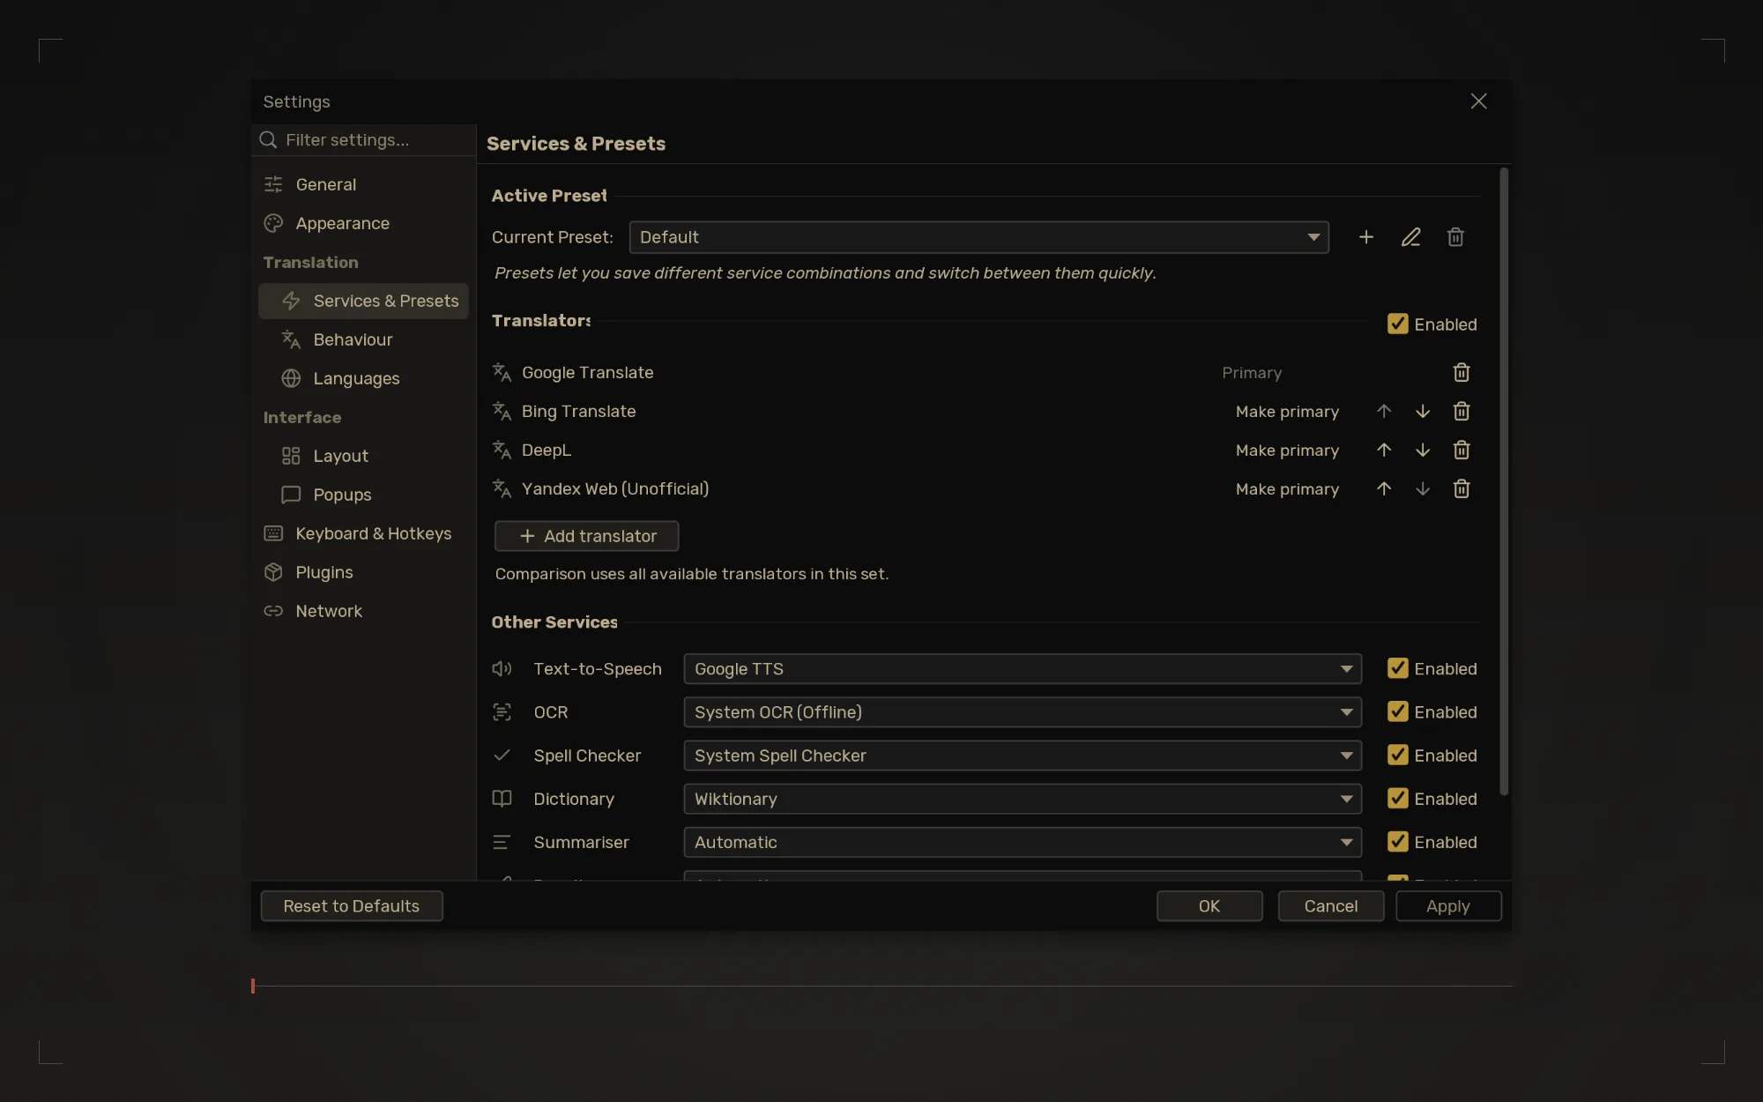Expand OCR service dropdown

[x=1023, y=712]
